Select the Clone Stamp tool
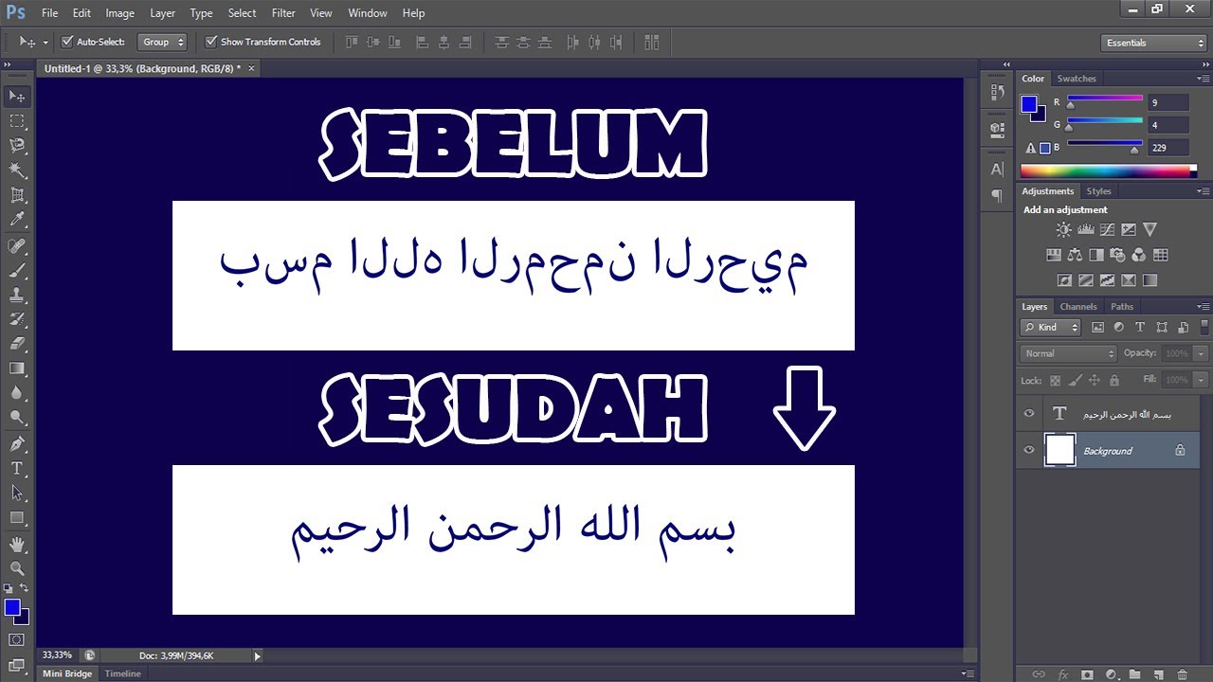The height and width of the screenshot is (682, 1213). coord(17,296)
